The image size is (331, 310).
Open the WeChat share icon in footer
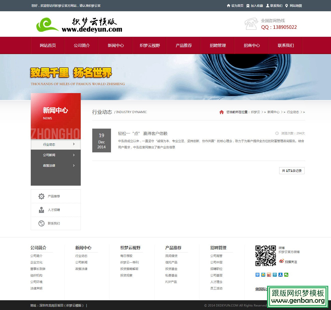286,275
